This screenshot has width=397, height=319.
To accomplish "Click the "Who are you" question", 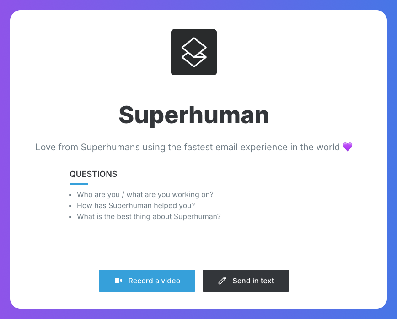I will point(145,194).
